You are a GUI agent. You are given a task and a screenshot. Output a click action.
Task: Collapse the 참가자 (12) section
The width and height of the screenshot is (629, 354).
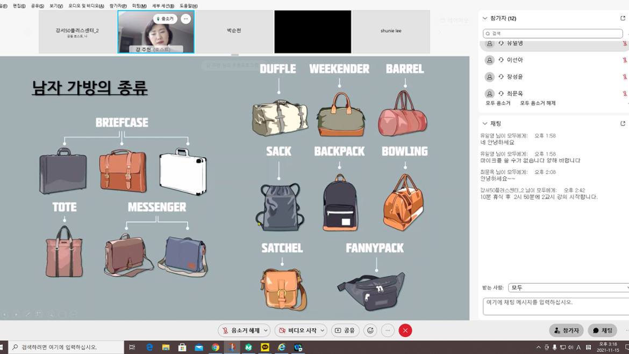pyautogui.click(x=485, y=18)
